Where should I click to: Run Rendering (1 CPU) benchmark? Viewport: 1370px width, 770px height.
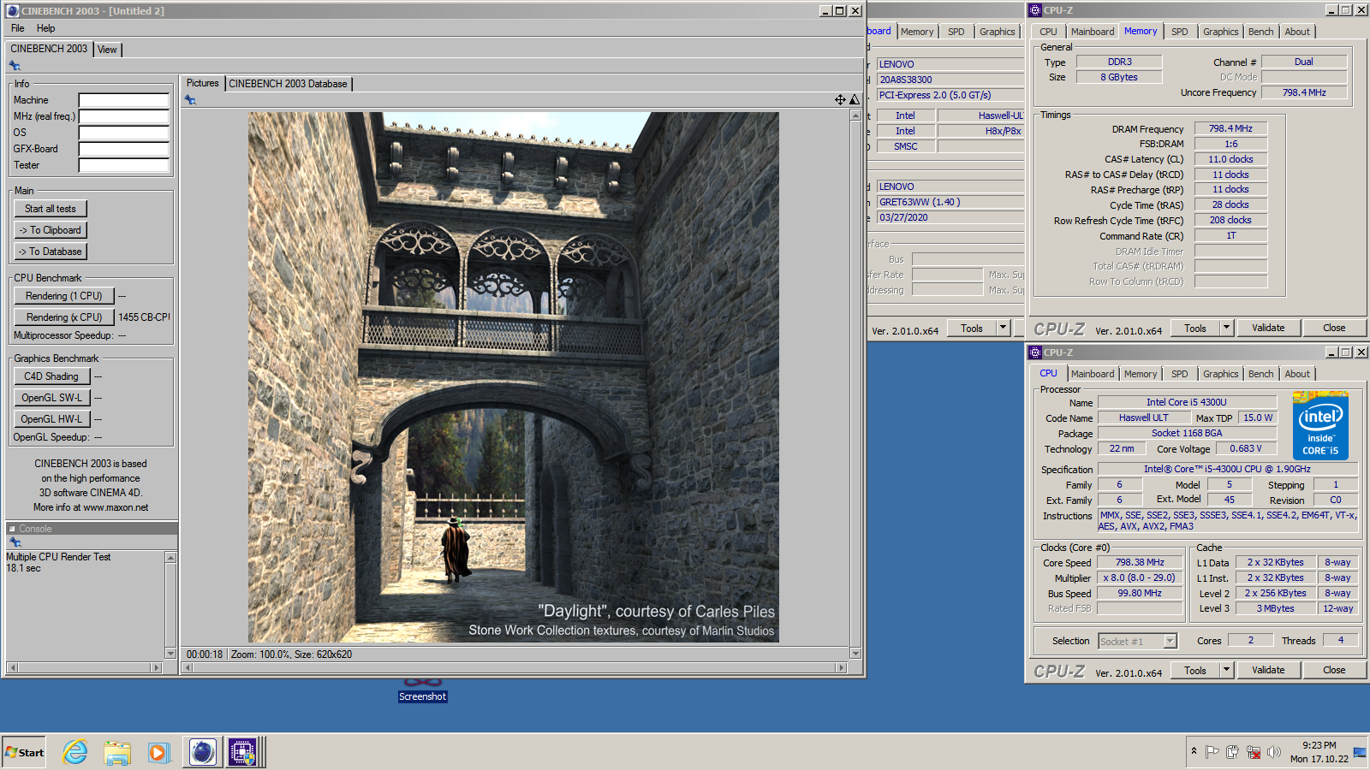click(x=64, y=296)
